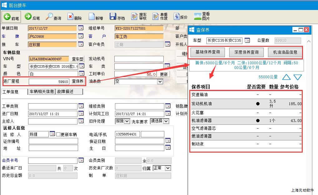Screen dimensions: 318x195
Task: Click the 前笔 previous record icon
Action: [x=7, y=17]
